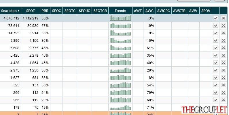Delete the 5,425 searches row
The height and width of the screenshot is (115, 229).
point(224,55)
